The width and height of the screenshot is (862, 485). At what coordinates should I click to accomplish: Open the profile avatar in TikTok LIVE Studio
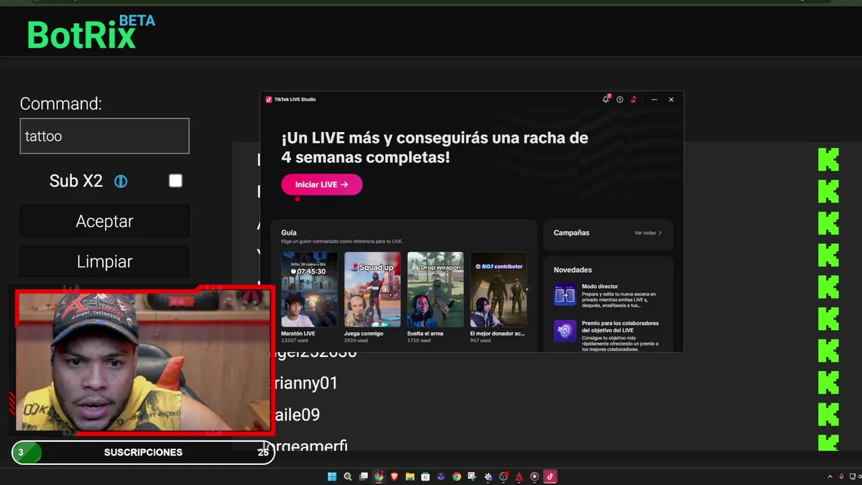pyautogui.click(x=634, y=99)
